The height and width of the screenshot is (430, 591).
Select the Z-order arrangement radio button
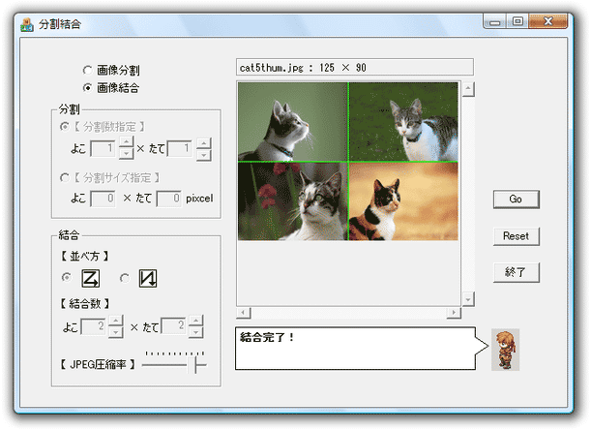pos(67,278)
